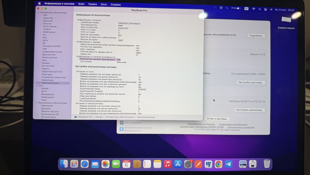This screenshot has width=310, height=175.
Task: Click the Siri icon in the menu bar
Action: click(x=271, y=10)
